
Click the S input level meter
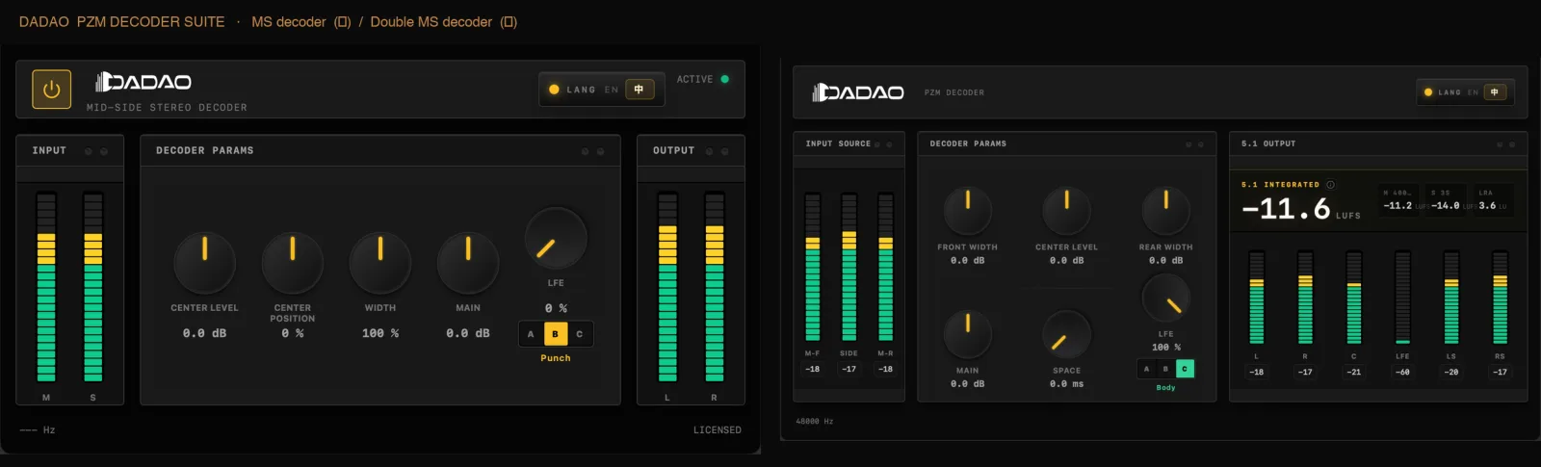93,287
